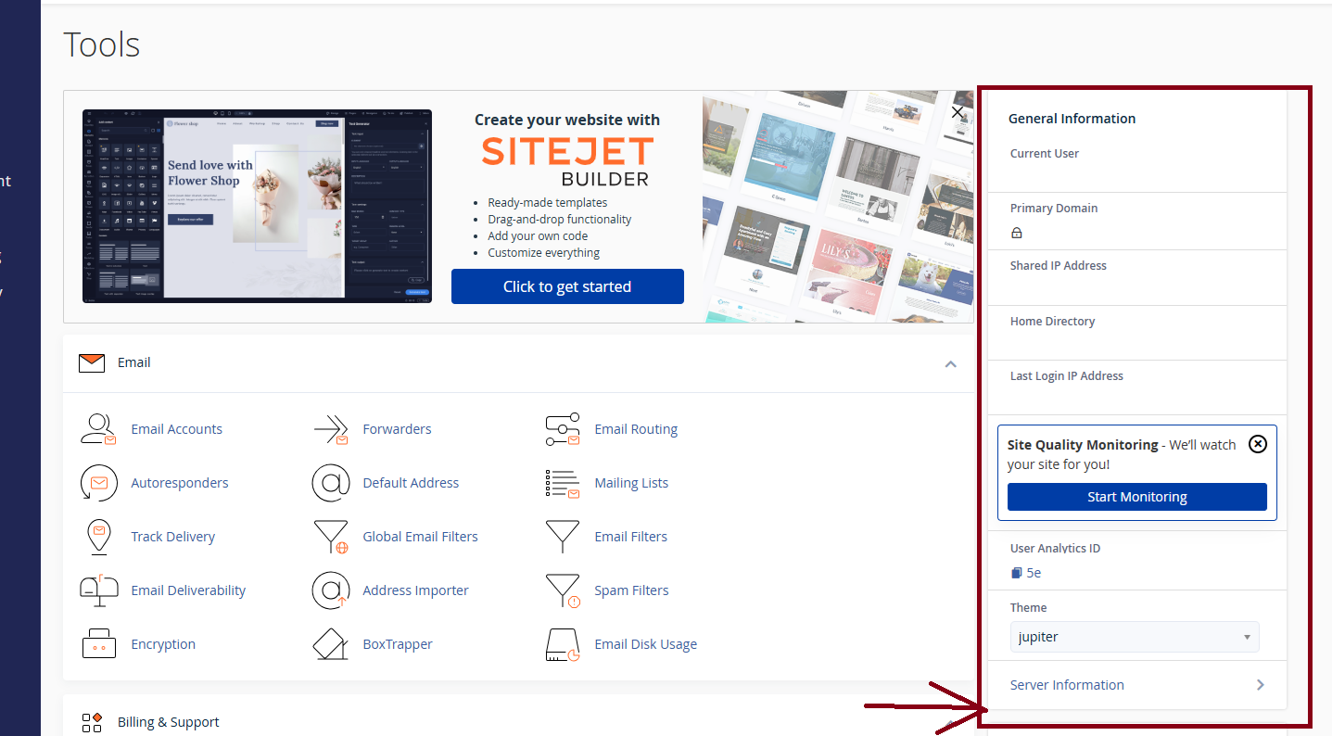This screenshot has width=1332, height=736.
Task: Open the Track Delivery link
Action: click(x=173, y=537)
